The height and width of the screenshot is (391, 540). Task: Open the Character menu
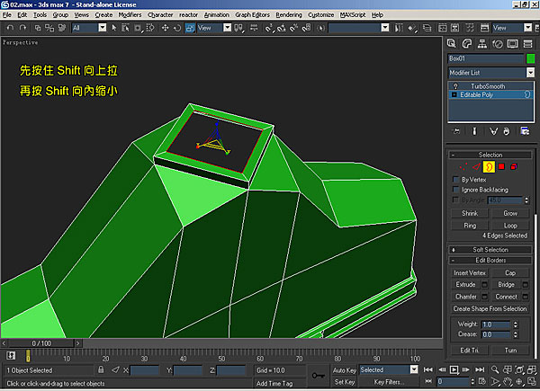click(x=160, y=14)
